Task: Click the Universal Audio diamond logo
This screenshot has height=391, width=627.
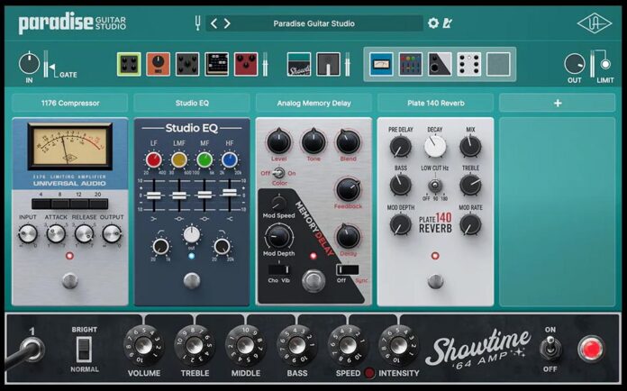Action: coord(595,23)
